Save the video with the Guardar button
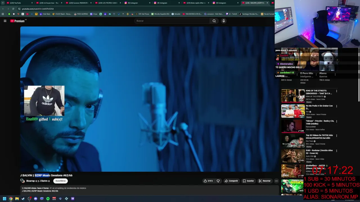This screenshot has width=360, height=202. 248,181
